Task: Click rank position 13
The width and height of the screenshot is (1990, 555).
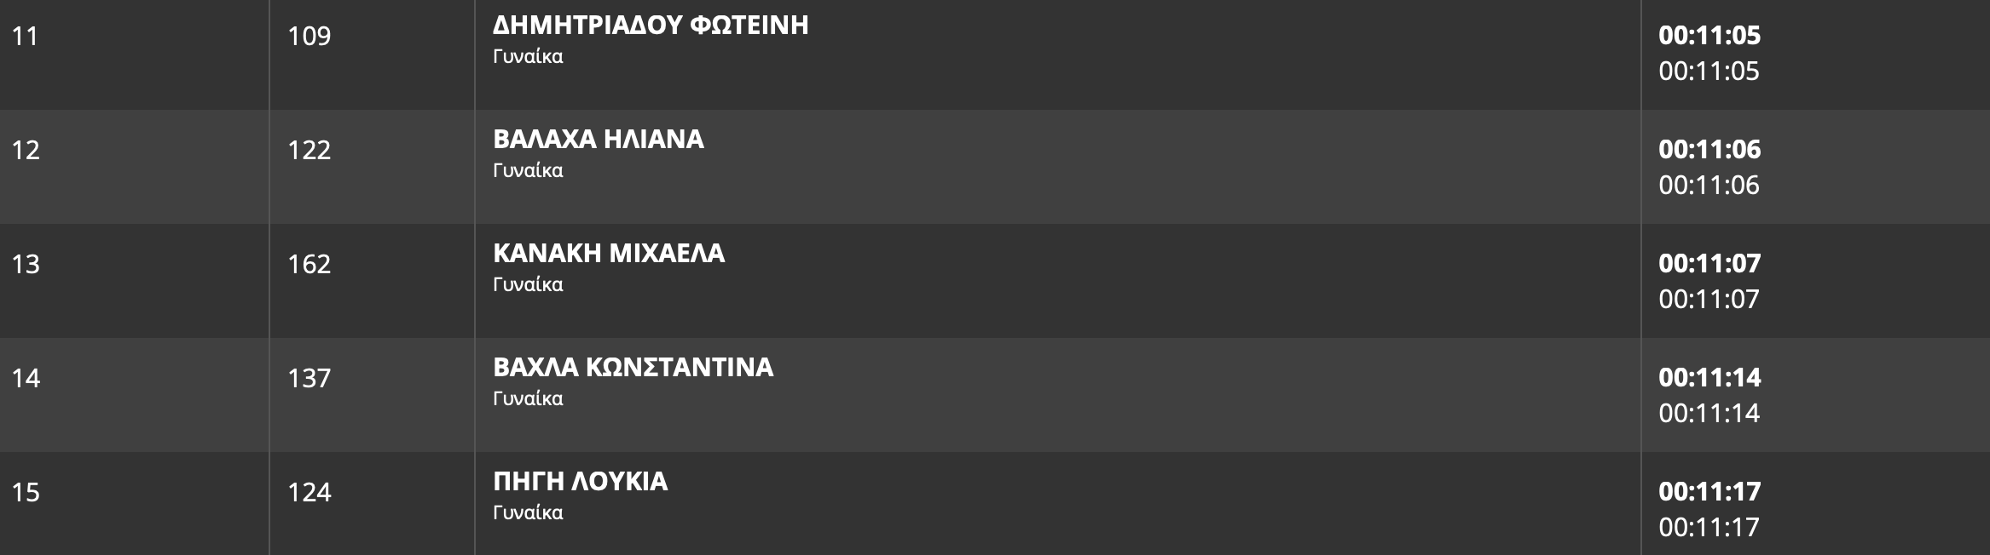Action: click(x=26, y=265)
